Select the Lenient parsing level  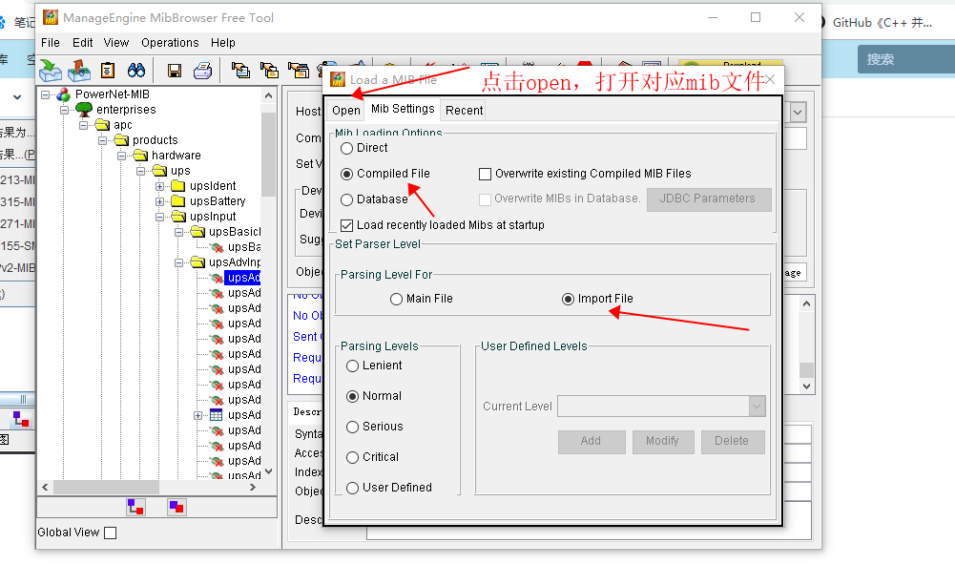coord(353,366)
